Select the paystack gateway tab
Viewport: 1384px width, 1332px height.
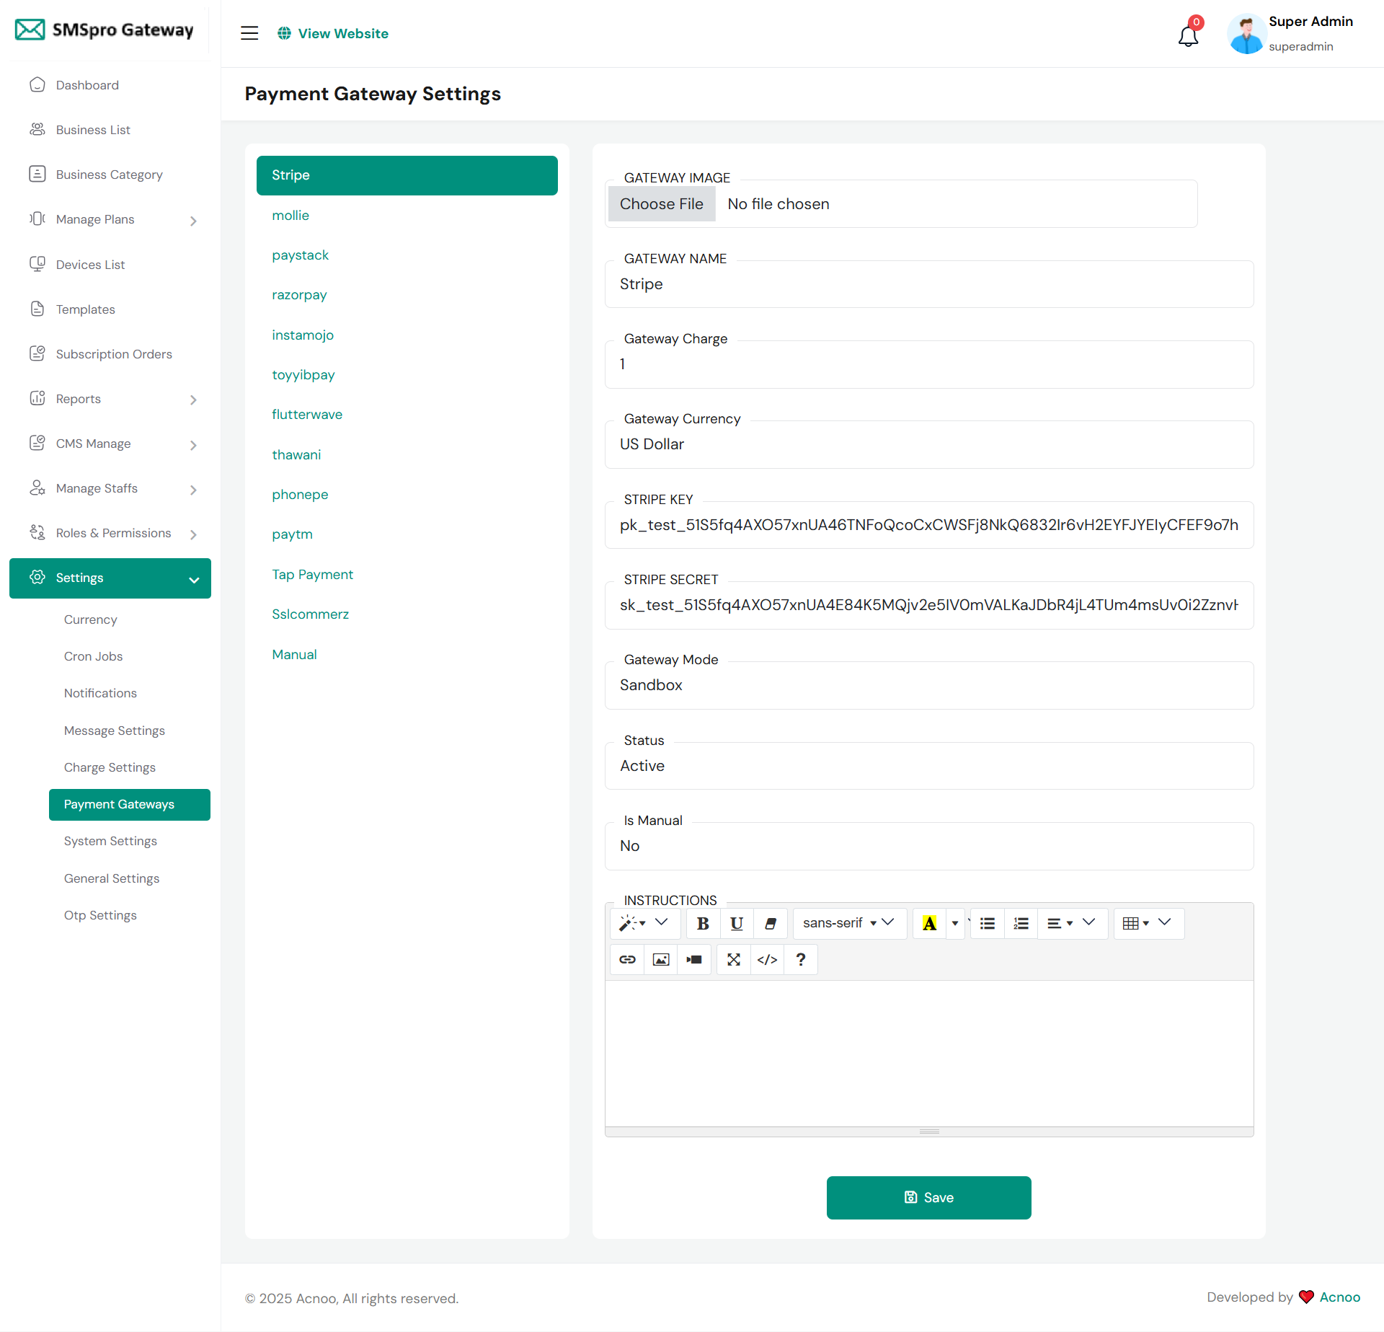coord(300,255)
